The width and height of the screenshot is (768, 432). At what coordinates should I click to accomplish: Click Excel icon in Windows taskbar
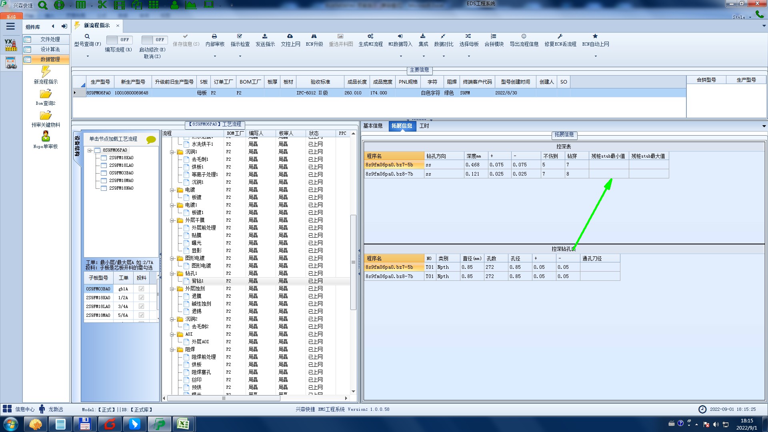(183, 424)
